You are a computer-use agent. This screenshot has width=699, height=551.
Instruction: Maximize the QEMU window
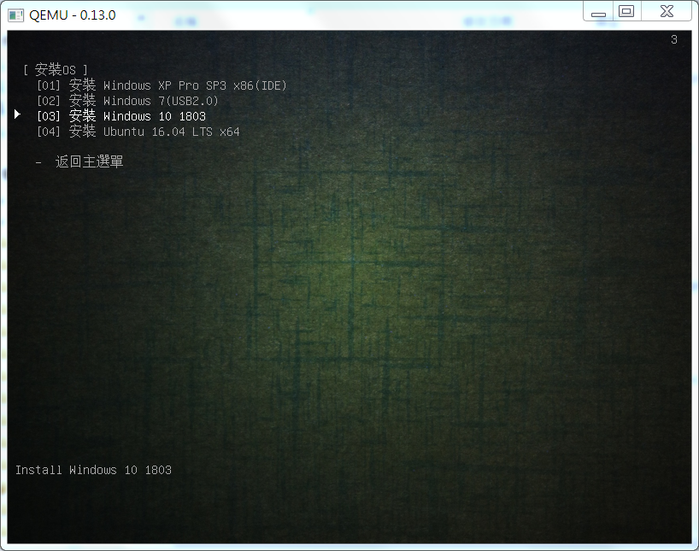pos(626,11)
